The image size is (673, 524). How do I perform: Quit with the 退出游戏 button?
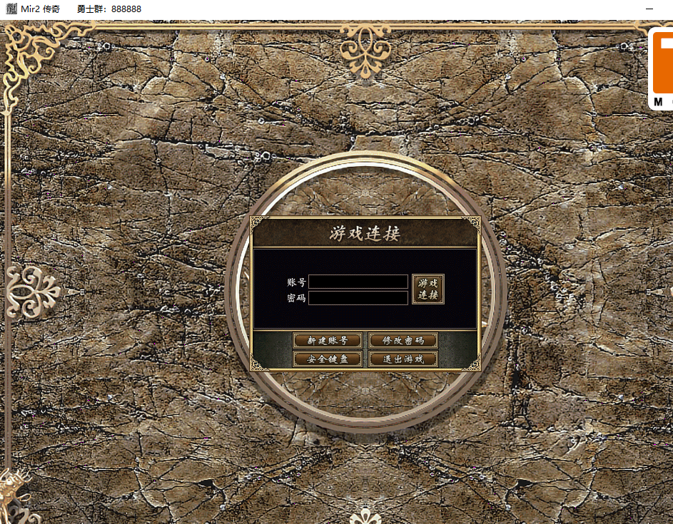(403, 359)
